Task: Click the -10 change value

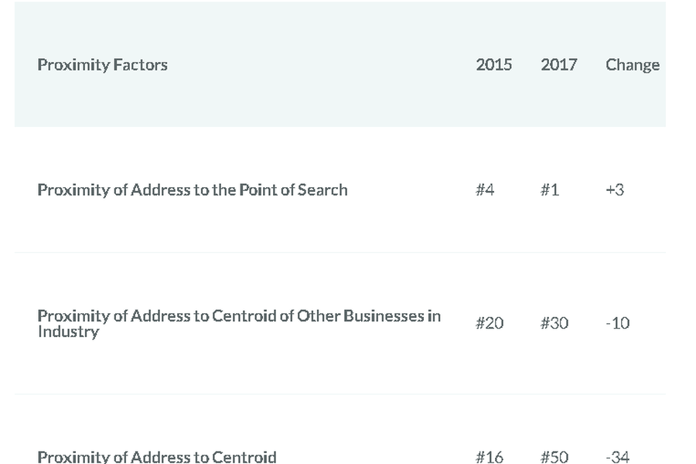Action: (x=618, y=323)
